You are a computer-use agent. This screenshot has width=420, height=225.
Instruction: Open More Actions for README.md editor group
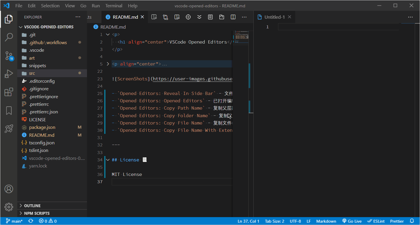coord(244,17)
